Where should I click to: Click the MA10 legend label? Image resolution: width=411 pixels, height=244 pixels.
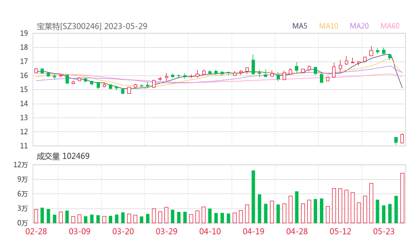click(328, 26)
